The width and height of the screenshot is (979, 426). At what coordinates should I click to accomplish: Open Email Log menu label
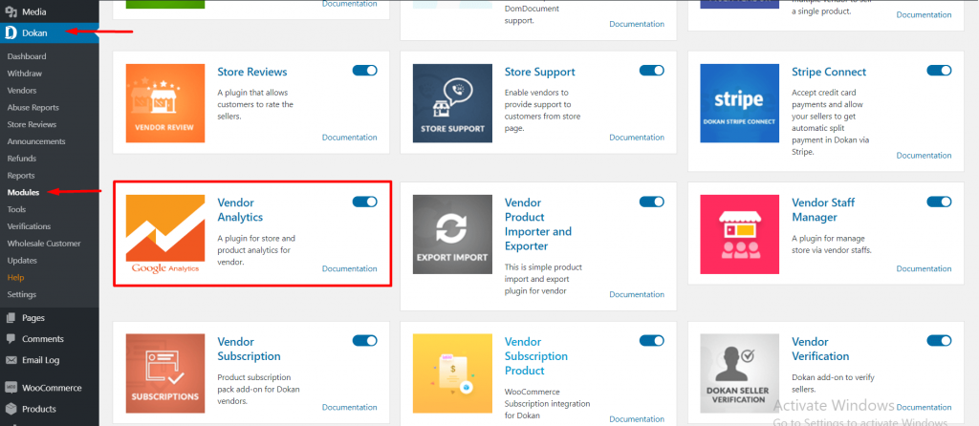[41, 360]
